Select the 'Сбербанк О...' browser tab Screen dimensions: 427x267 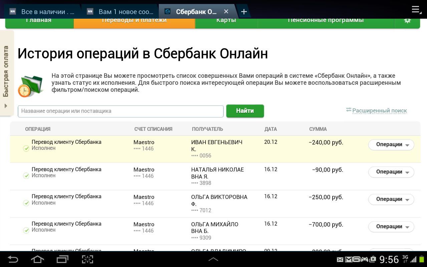point(196,12)
